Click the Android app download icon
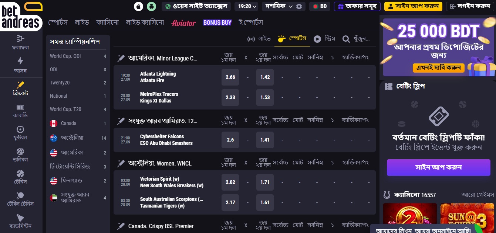Viewport: 496px width, 233px height. (151, 6)
